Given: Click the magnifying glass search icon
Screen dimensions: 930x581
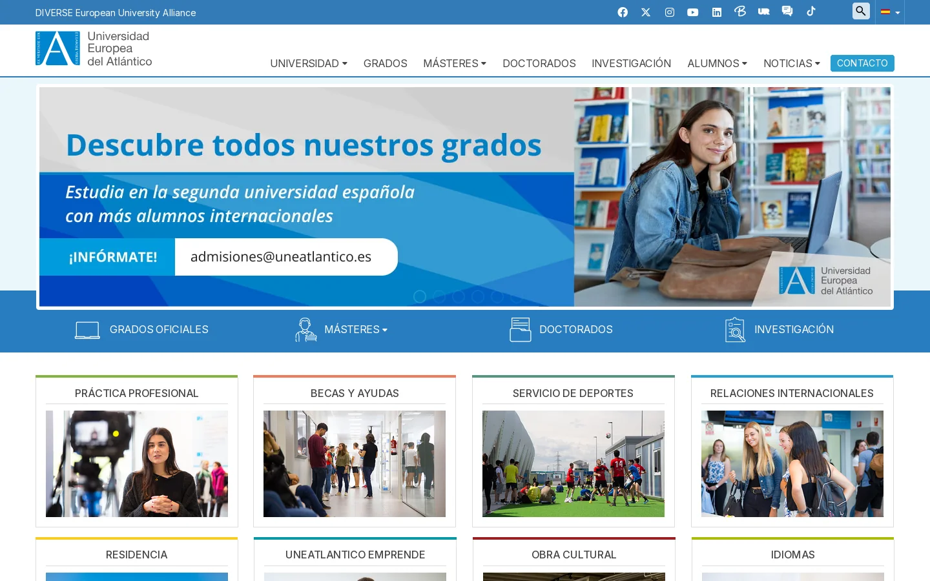Looking at the screenshot, I should pyautogui.click(x=861, y=11).
